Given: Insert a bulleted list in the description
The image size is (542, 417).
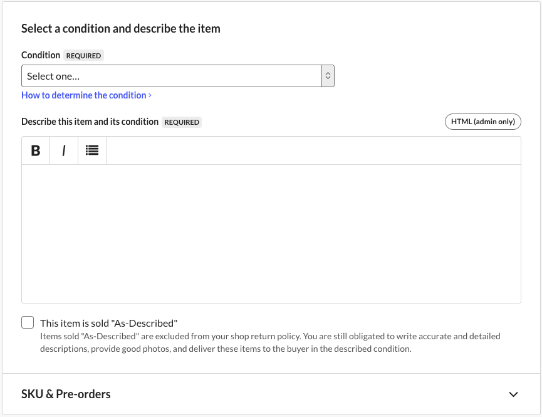Looking at the screenshot, I should pos(91,150).
